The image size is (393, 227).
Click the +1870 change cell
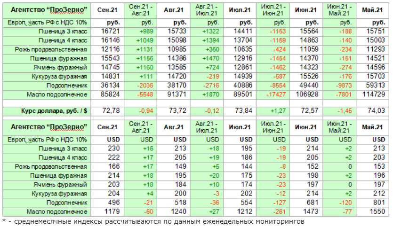(x=207, y=94)
